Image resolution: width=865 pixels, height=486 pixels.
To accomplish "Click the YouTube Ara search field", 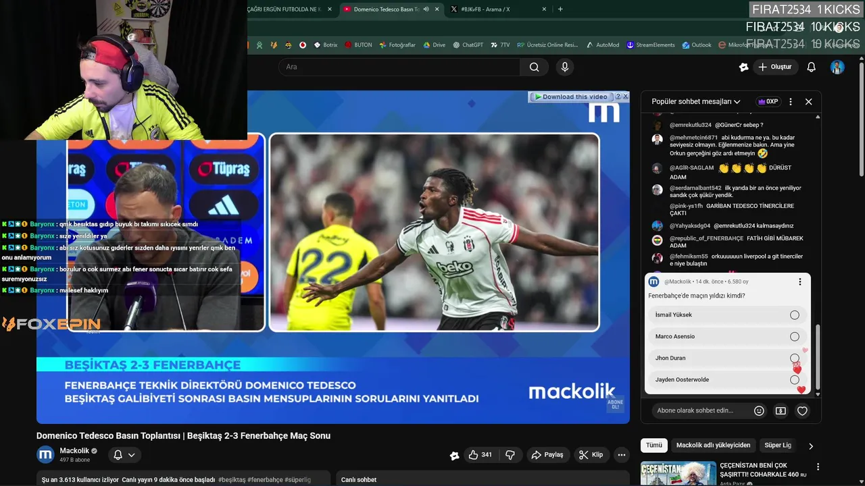I will click(x=399, y=67).
